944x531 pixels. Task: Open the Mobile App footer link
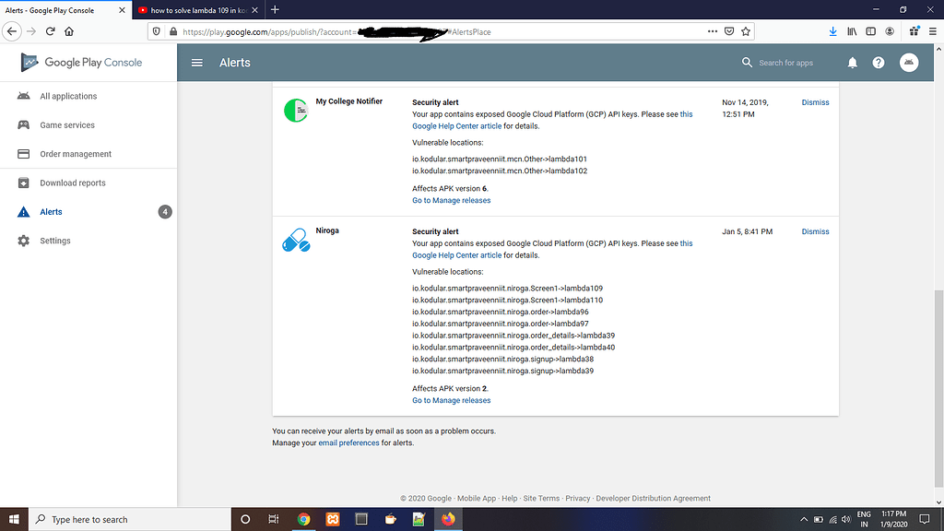[477, 499]
